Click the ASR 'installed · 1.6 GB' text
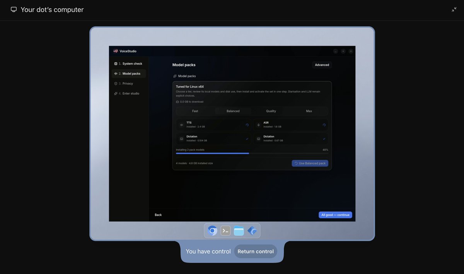464x274 pixels. tap(273, 127)
